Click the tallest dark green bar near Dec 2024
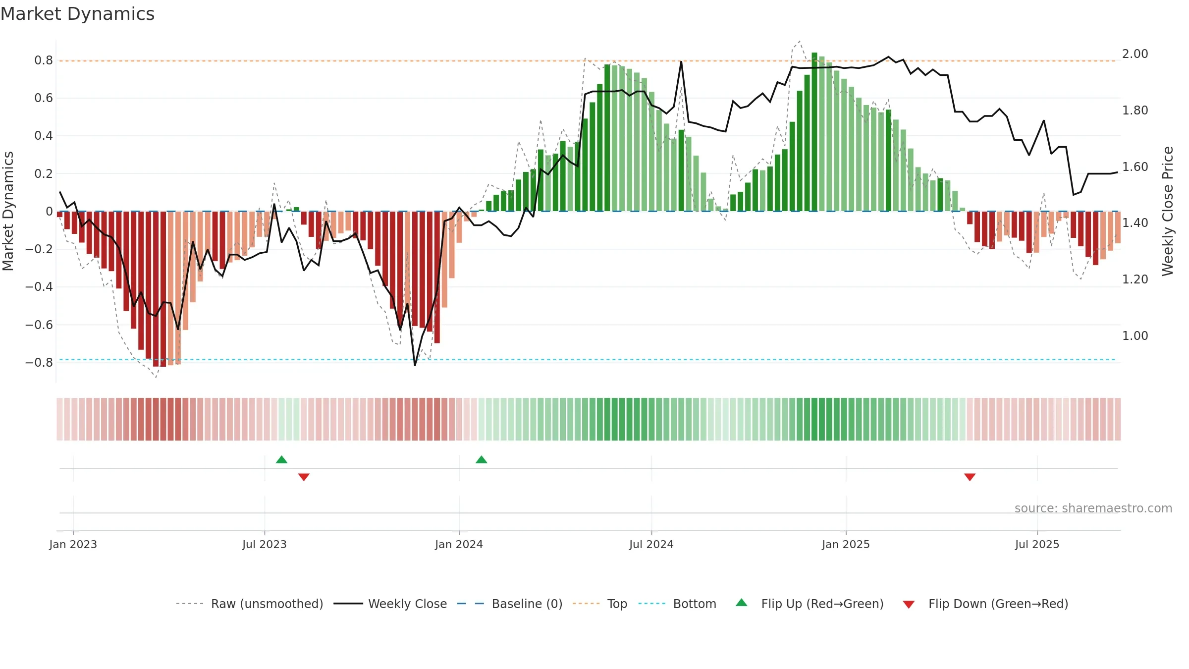1189x669 pixels. coord(814,132)
